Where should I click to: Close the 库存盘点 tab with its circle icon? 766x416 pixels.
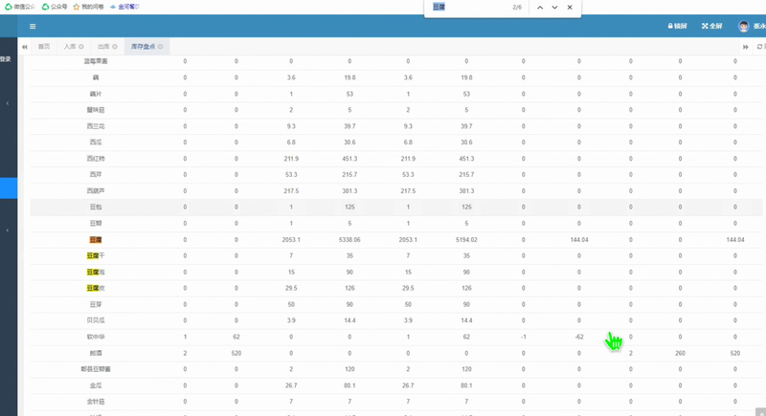(x=160, y=47)
